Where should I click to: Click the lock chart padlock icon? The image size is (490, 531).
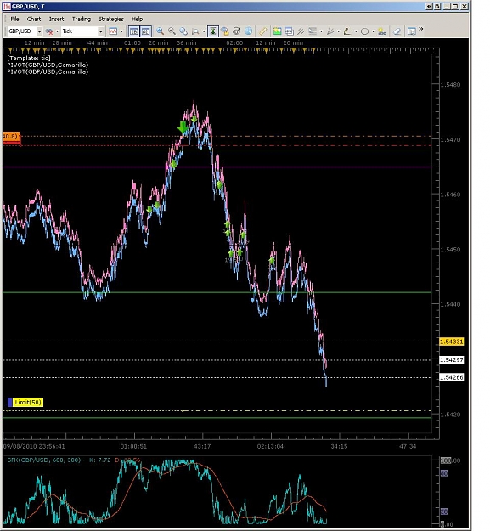coord(225,31)
